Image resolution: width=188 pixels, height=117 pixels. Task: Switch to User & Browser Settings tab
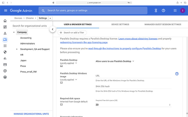78,24
